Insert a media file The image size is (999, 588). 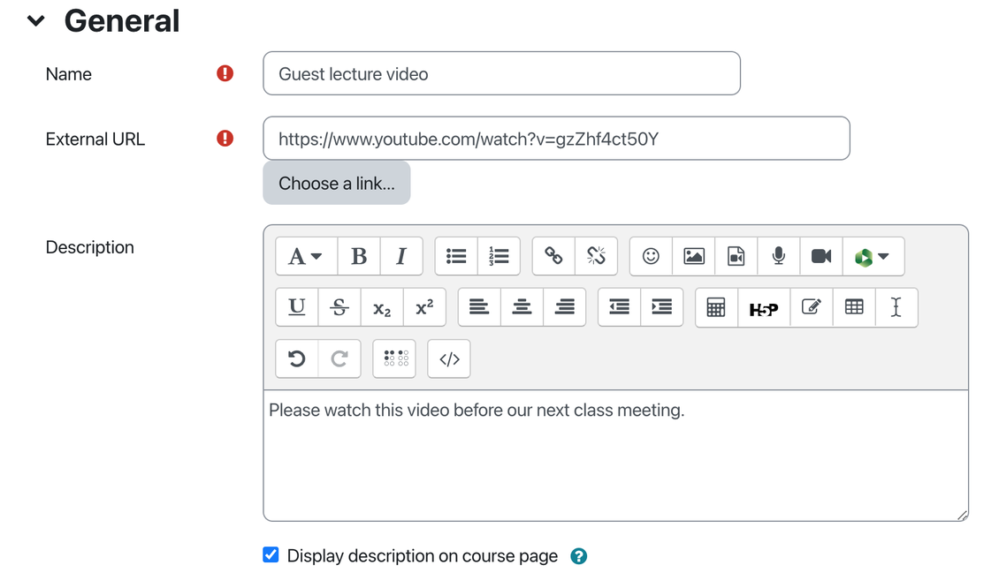736,256
